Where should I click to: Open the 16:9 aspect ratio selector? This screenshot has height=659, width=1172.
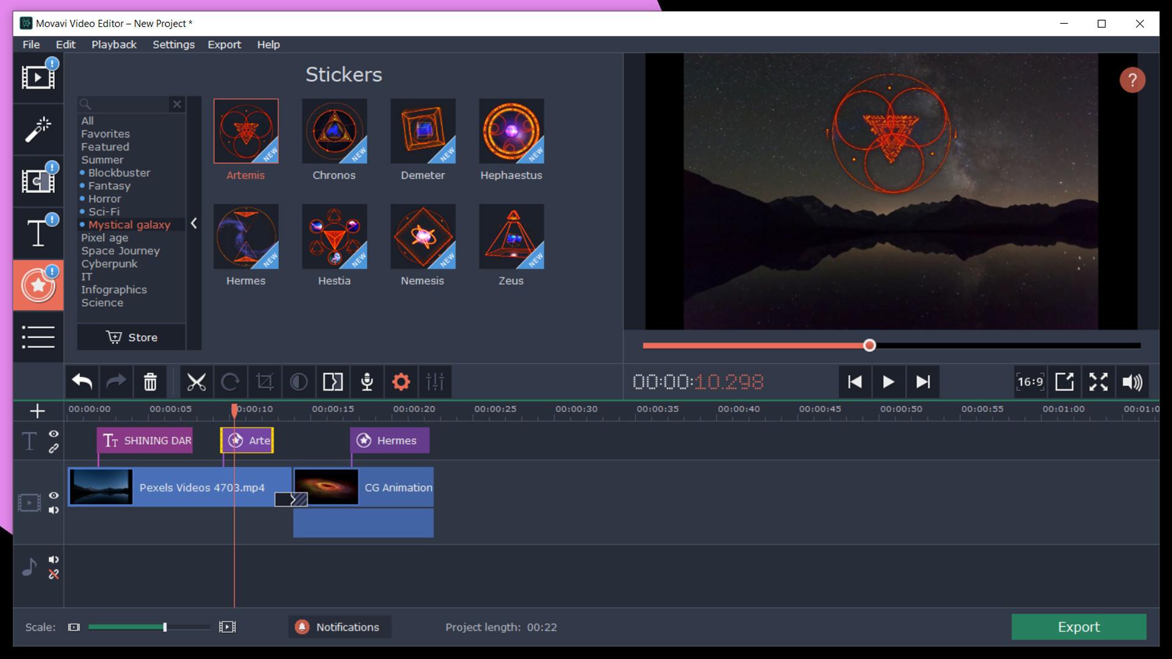click(1030, 381)
